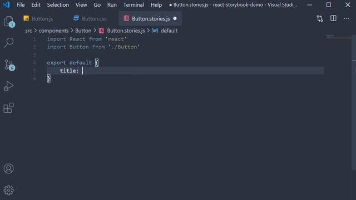
Task: Click line number 1 in gutter
Action: coord(34,39)
